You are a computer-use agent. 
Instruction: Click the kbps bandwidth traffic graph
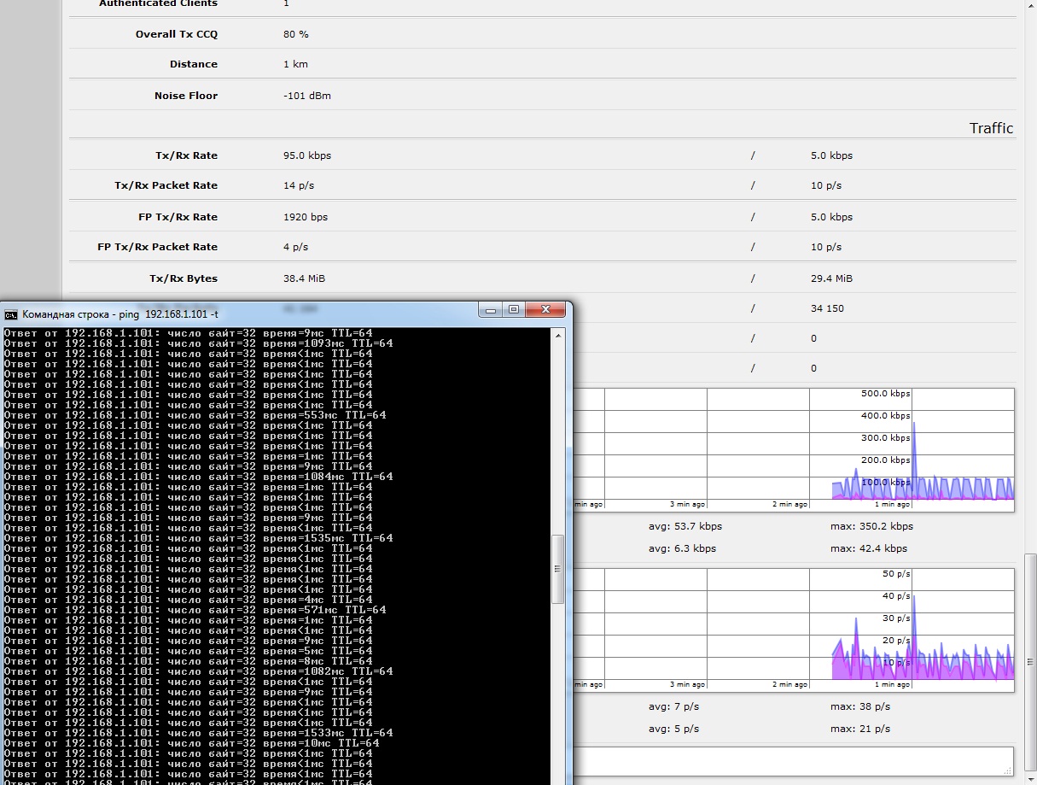tap(794, 449)
